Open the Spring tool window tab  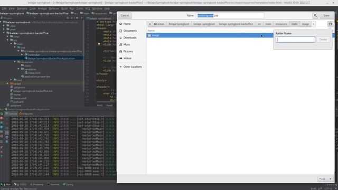68,184
